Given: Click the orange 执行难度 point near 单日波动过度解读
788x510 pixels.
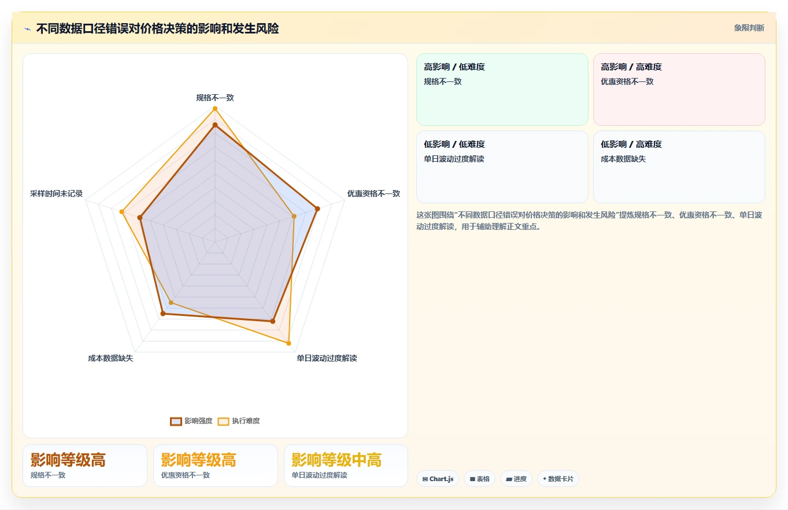Looking at the screenshot, I should tap(288, 343).
